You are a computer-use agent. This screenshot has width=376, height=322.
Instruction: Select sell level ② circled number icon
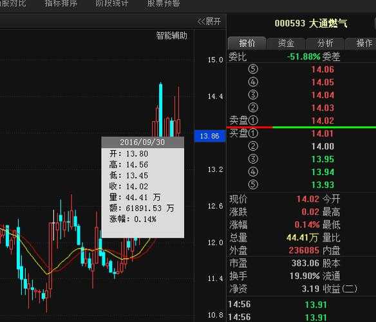point(253,108)
